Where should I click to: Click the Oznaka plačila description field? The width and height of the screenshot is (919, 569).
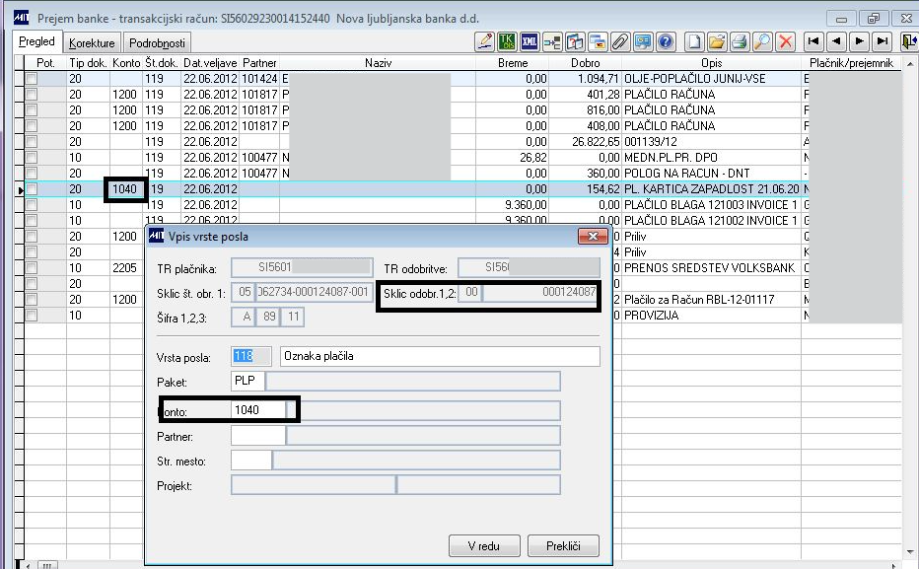pos(440,356)
